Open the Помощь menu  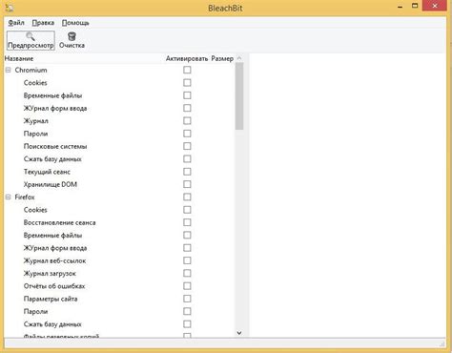pos(75,23)
